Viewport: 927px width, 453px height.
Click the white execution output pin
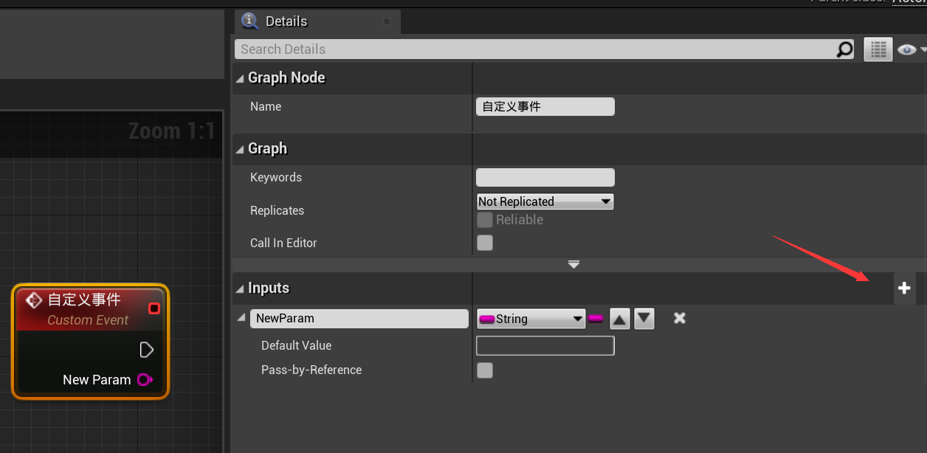tap(146, 350)
